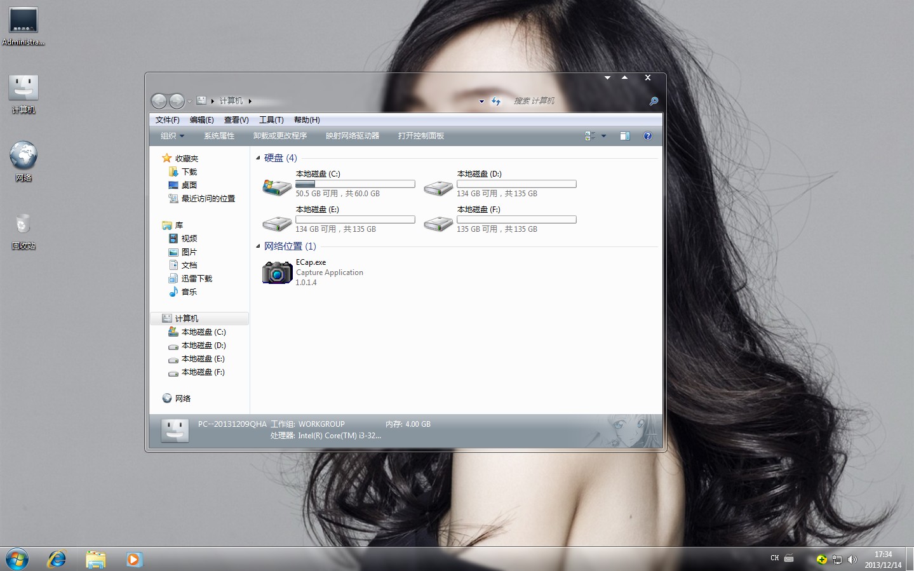Collapse the 硬盘 (4) group

point(258,158)
